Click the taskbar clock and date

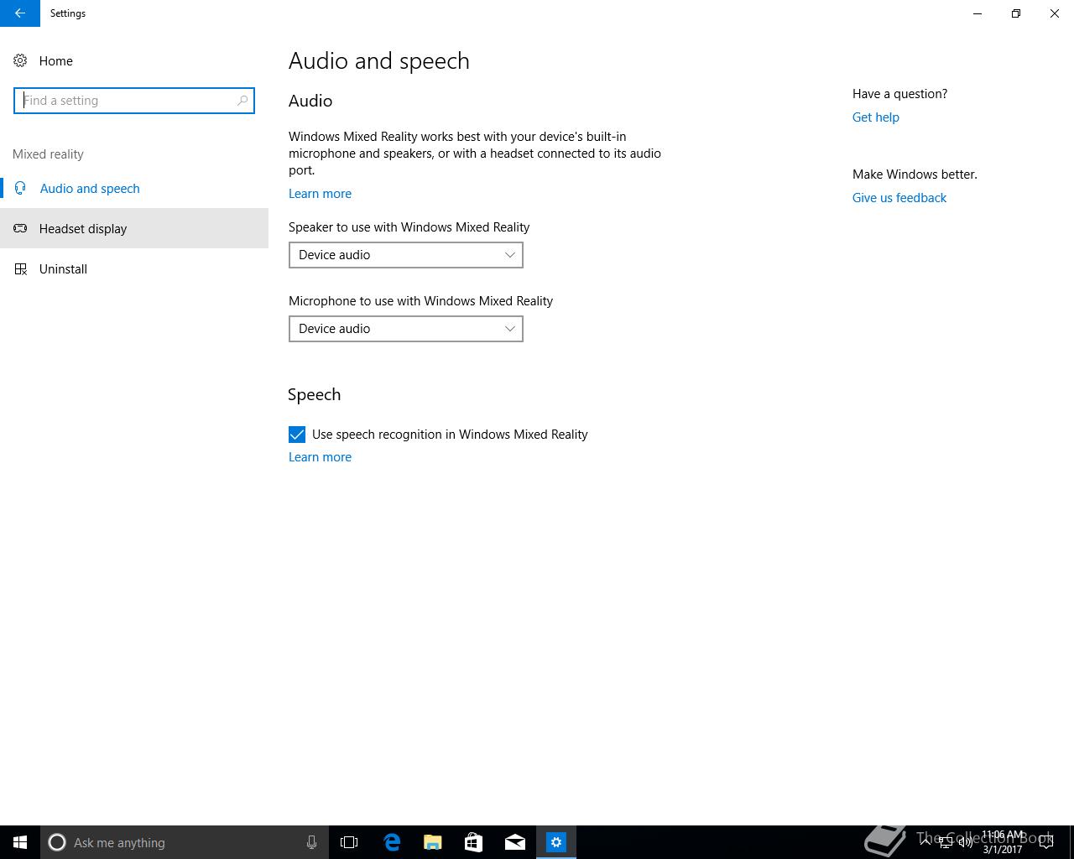click(x=1003, y=842)
